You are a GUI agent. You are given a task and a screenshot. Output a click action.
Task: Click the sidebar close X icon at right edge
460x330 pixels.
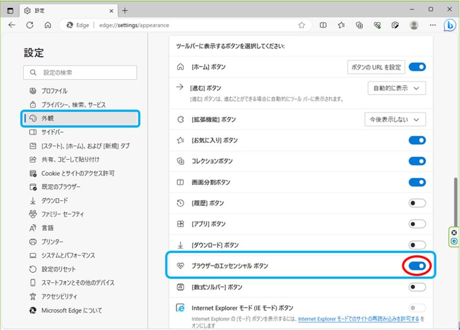(x=454, y=233)
